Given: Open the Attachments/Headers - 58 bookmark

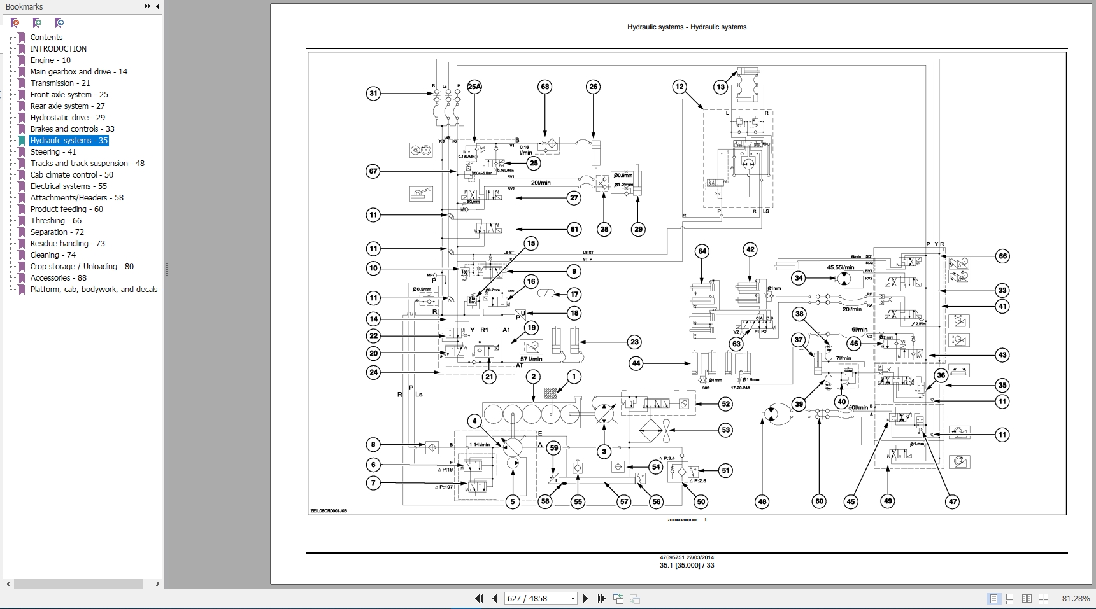Looking at the screenshot, I should tap(77, 198).
